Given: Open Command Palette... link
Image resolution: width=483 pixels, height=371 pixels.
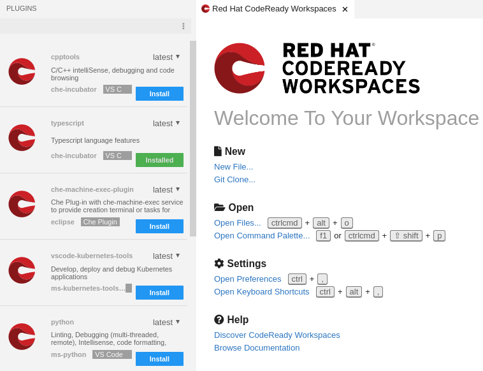Looking at the screenshot, I should (262, 236).
